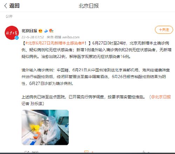
Task: Open the 微博 weibo.com source link
Action: (67, 37)
